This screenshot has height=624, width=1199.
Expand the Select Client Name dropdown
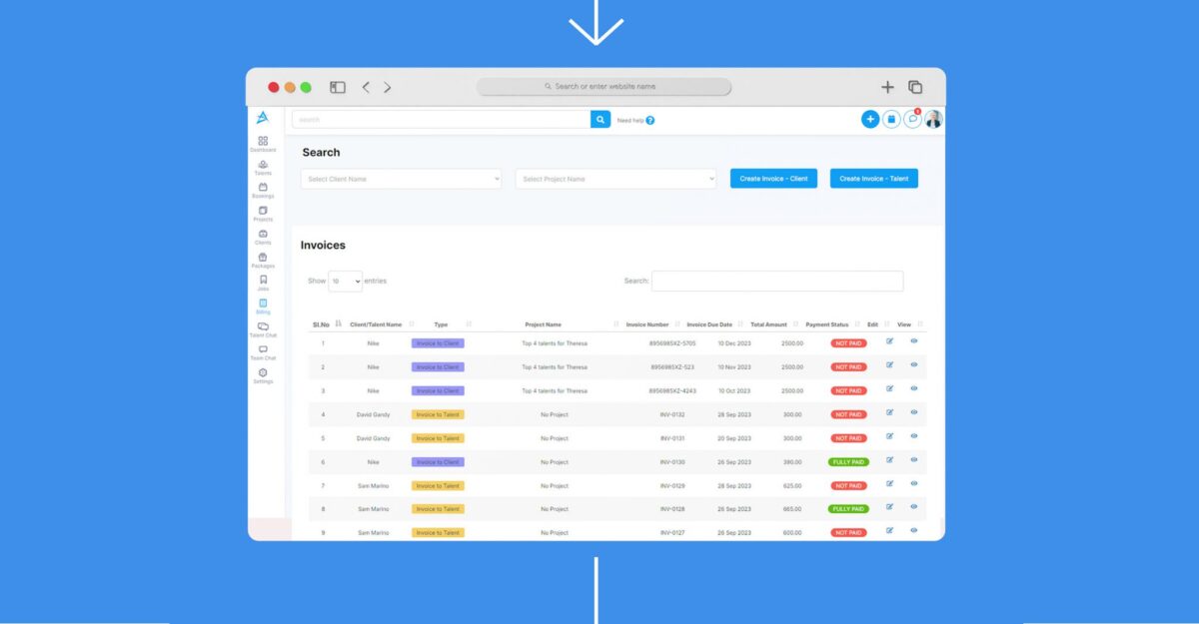click(401, 179)
